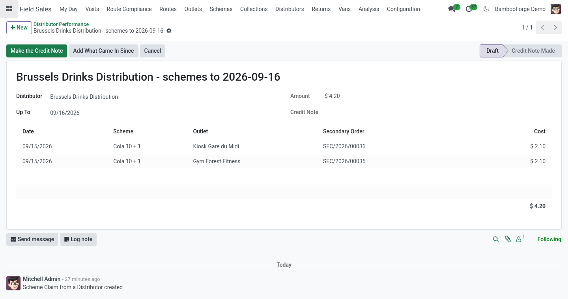Open the main apps grid icon
This screenshot has height=299, width=568.
9,9
